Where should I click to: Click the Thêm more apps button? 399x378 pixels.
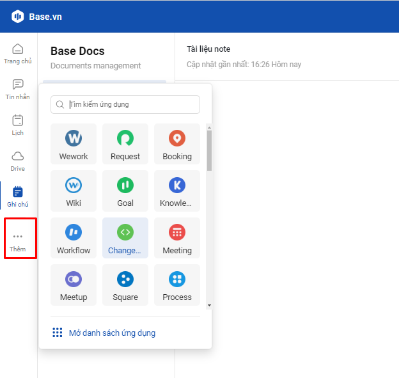click(x=17, y=242)
